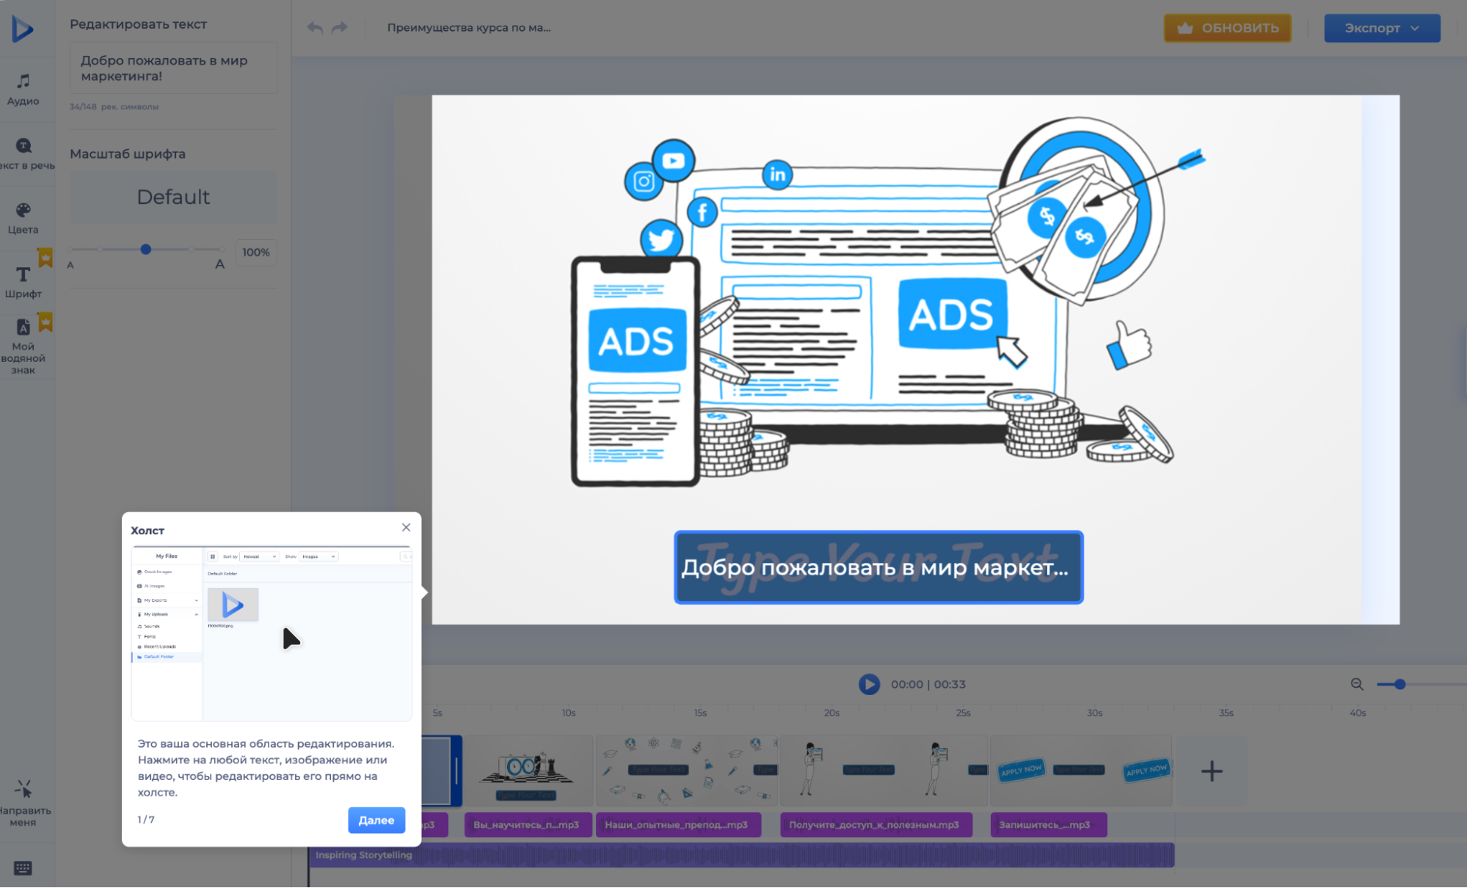Open the Default font scale selector
This screenshot has height=888, width=1467.
pyautogui.click(x=173, y=197)
